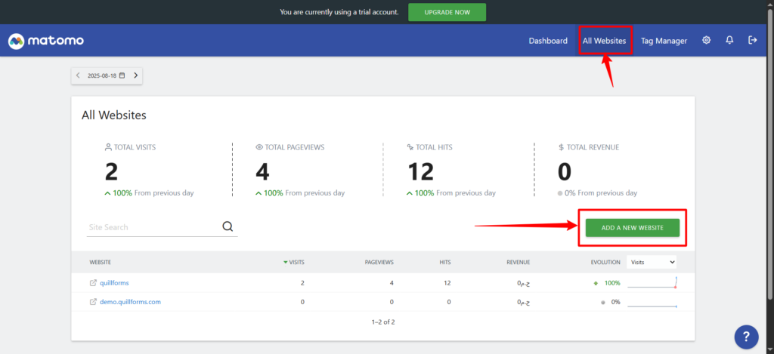Click the trial account notice text
Image resolution: width=774 pixels, height=354 pixels.
pyautogui.click(x=339, y=12)
